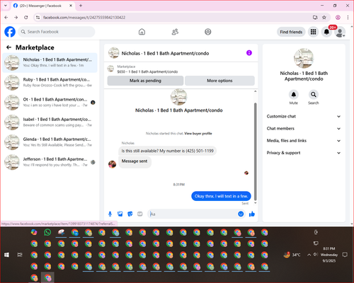354x283 pixels.
Task: Open the Windows notification center icon
Action: tap(345, 255)
